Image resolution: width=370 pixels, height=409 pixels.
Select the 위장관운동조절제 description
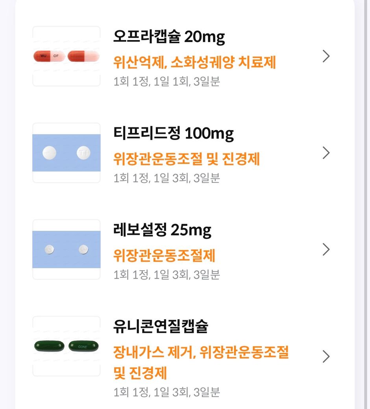[164, 256]
